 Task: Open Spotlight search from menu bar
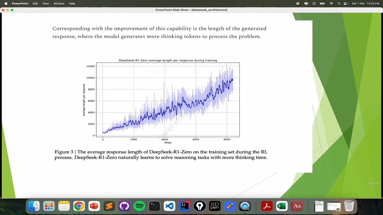pos(339,4)
